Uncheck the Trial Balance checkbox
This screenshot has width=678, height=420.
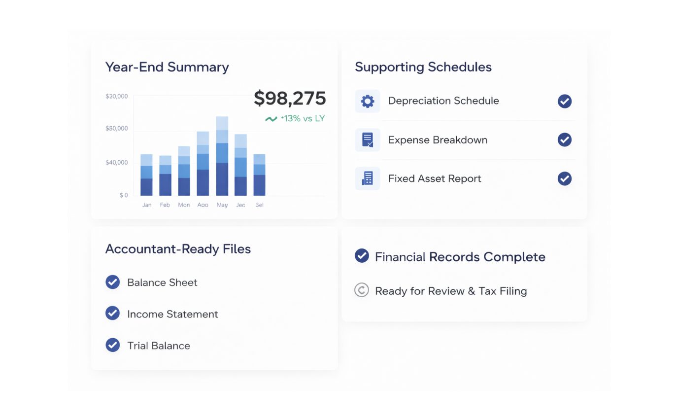(112, 345)
